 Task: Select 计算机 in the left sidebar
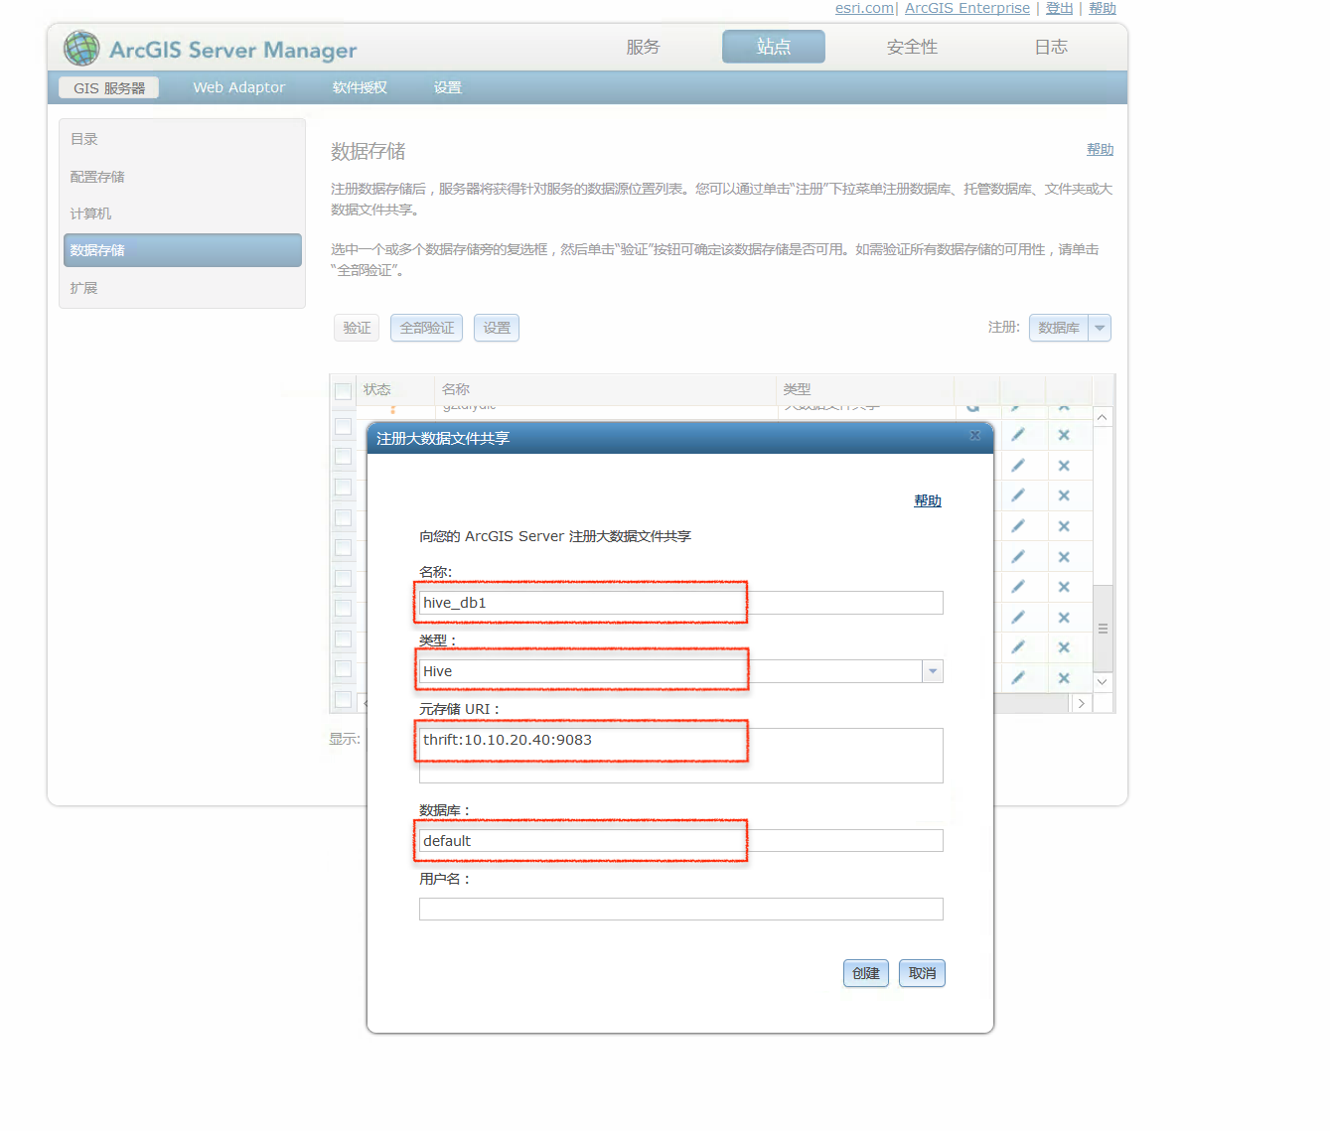[x=183, y=213]
